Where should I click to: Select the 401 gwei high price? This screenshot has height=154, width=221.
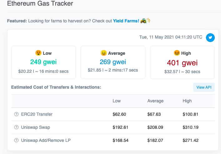click(x=182, y=63)
